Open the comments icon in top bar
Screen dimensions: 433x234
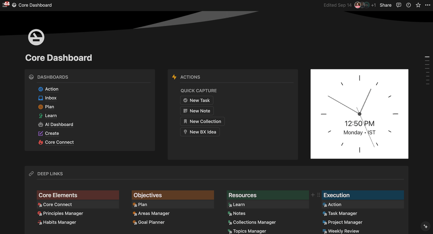click(x=398, y=5)
